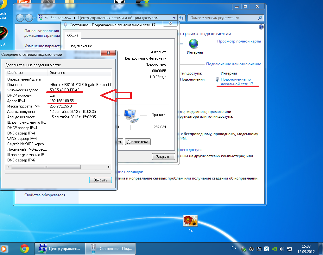Open Подключение или отключение link
Screen dimensions: 323x255
[x=233, y=64]
